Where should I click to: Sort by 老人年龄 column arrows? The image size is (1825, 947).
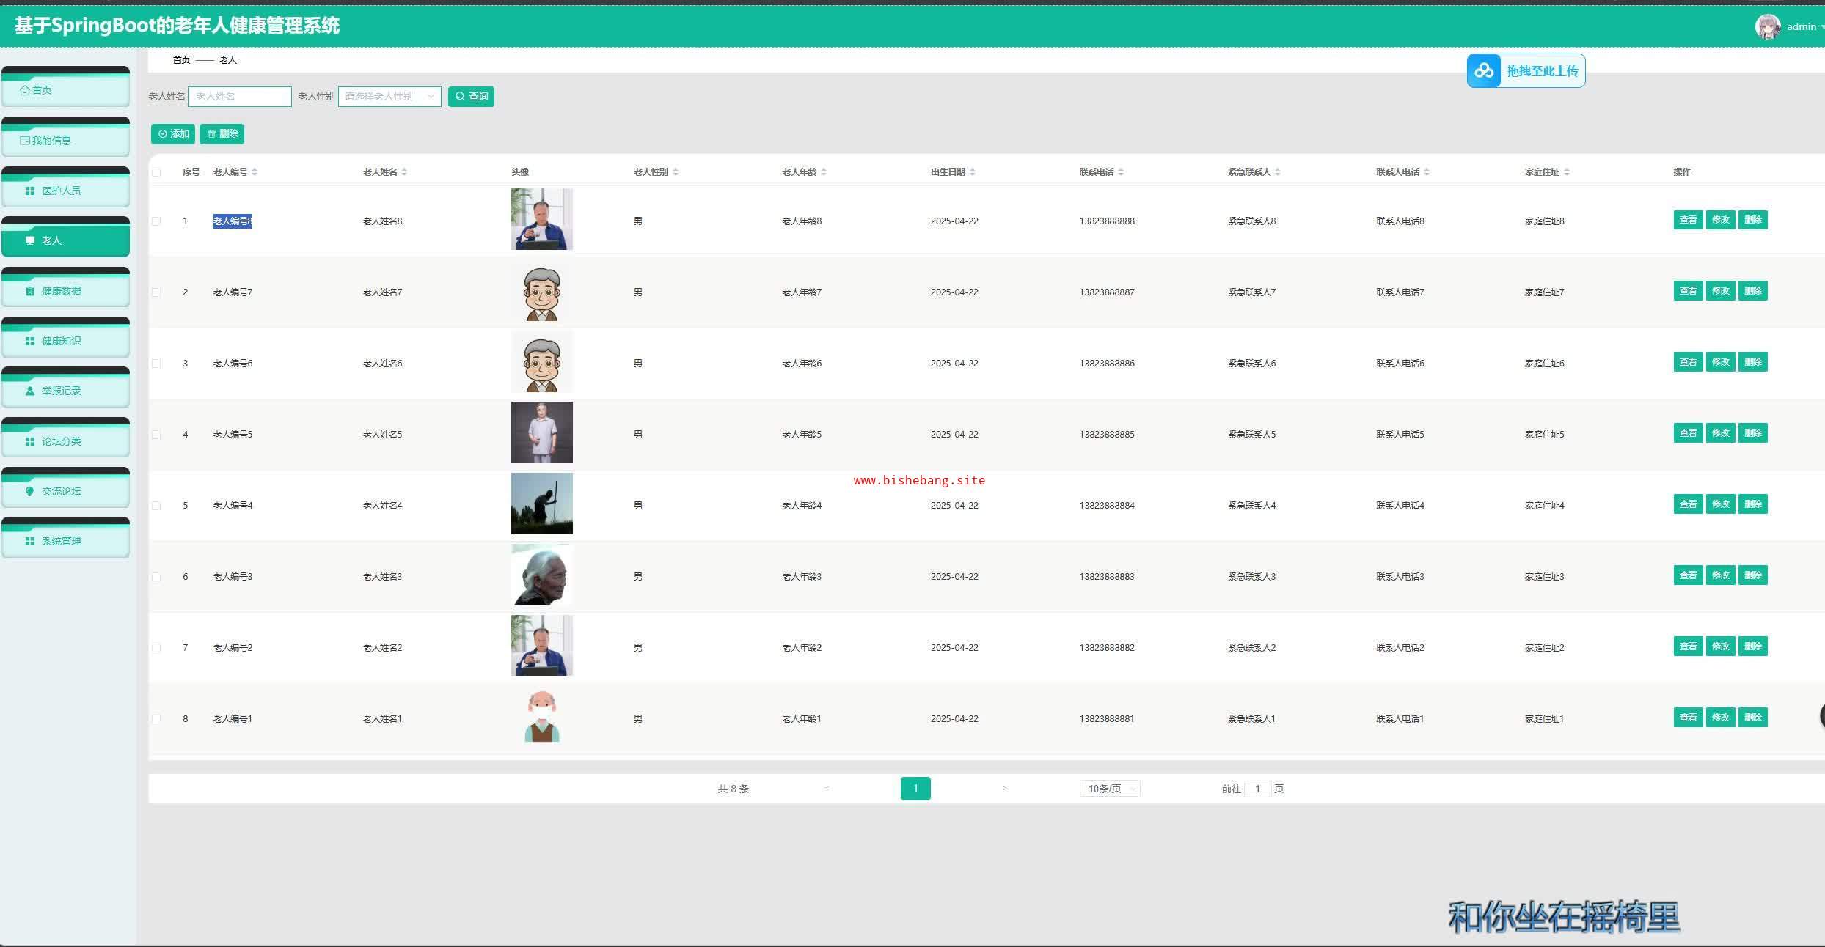pyautogui.click(x=824, y=172)
